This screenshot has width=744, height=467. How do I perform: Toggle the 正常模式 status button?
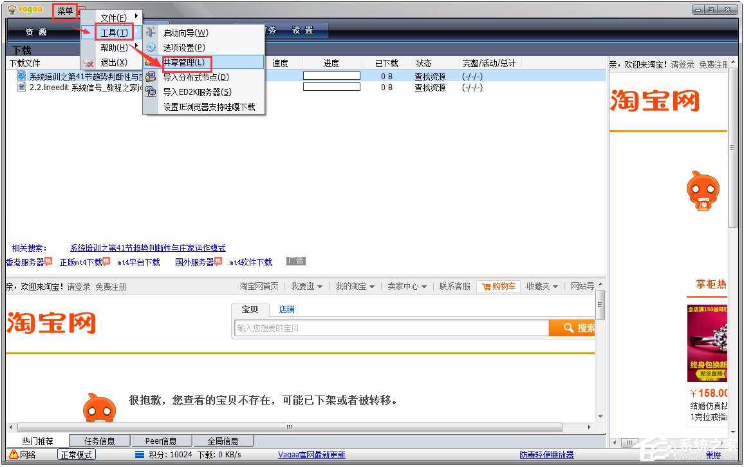77,455
